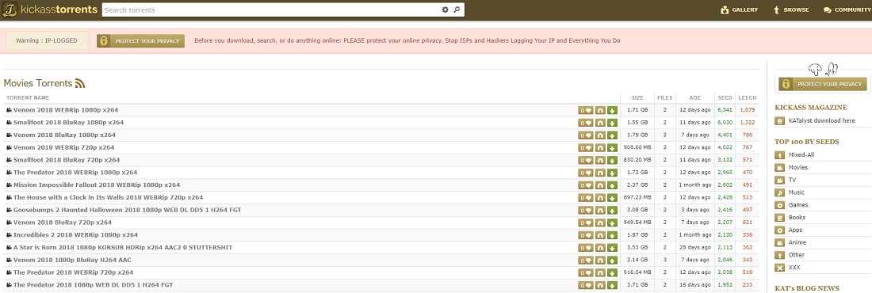
Task: Open A Star is Born 2018 torrent page
Action: (123, 247)
